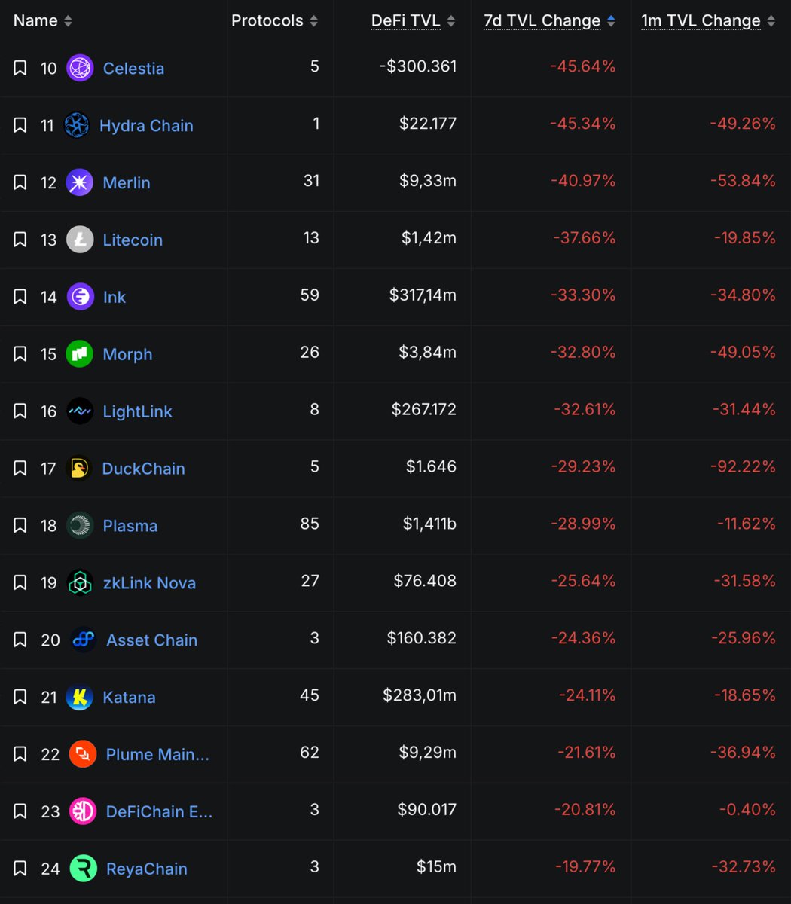Open the LightLink chain link

(137, 411)
